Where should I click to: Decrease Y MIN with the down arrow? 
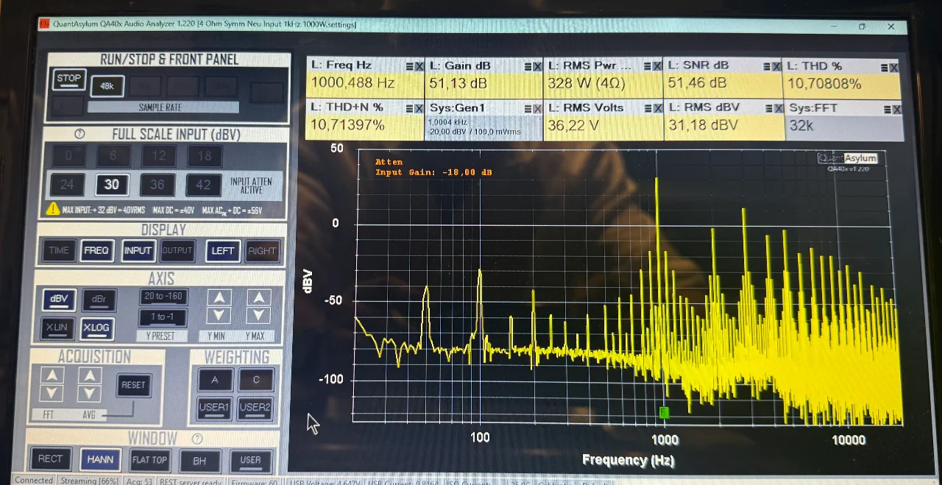[x=219, y=315]
